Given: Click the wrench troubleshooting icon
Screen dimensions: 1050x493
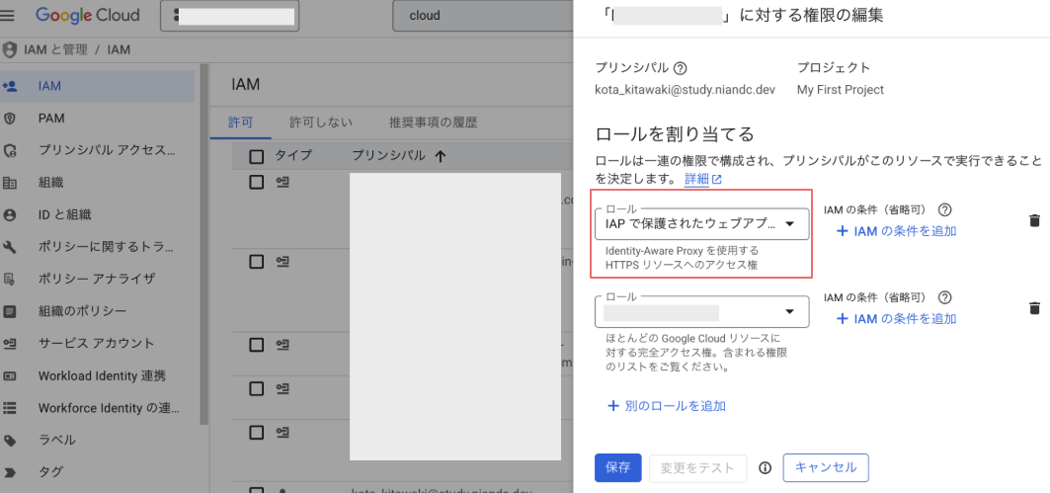Looking at the screenshot, I should (x=9, y=247).
